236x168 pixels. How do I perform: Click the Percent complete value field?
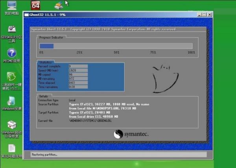coord(78,66)
